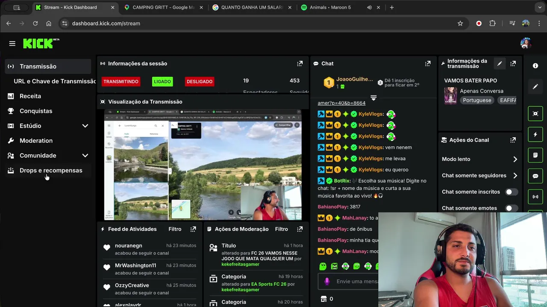The height and width of the screenshot is (307, 547).
Task: Edit stream info with the pencil icon in panel header
Action: point(500,64)
